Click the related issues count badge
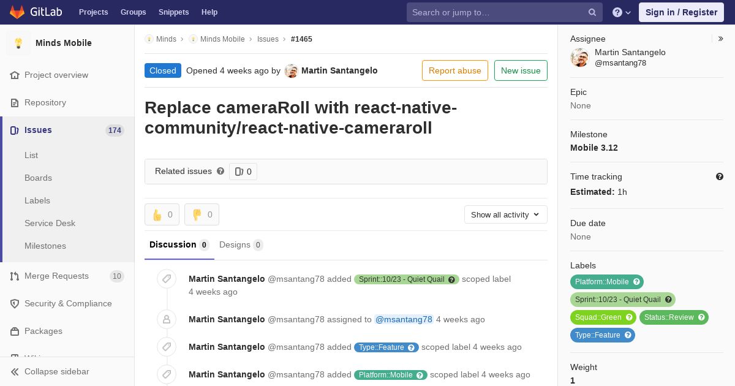The width and height of the screenshot is (735, 386). (243, 172)
